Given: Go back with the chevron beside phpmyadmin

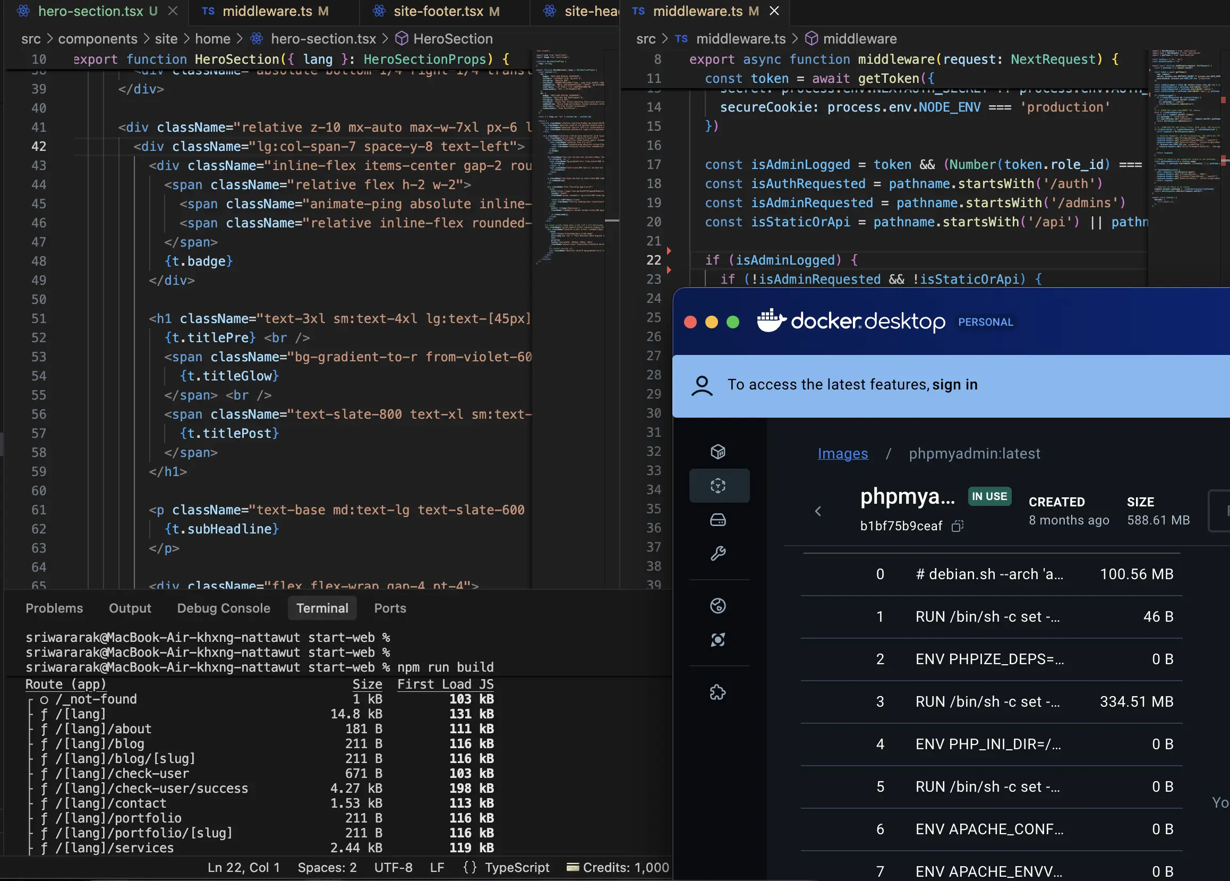Looking at the screenshot, I should (817, 511).
